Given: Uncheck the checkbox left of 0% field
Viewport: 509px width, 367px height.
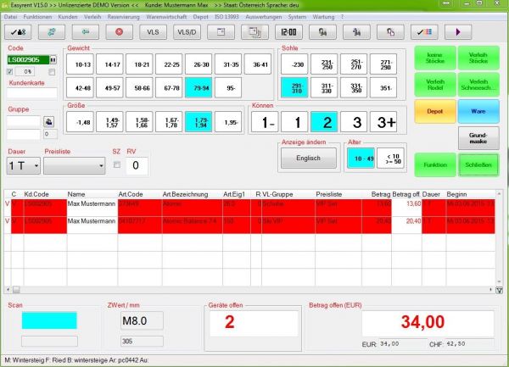Looking at the screenshot, I should click(10, 71).
